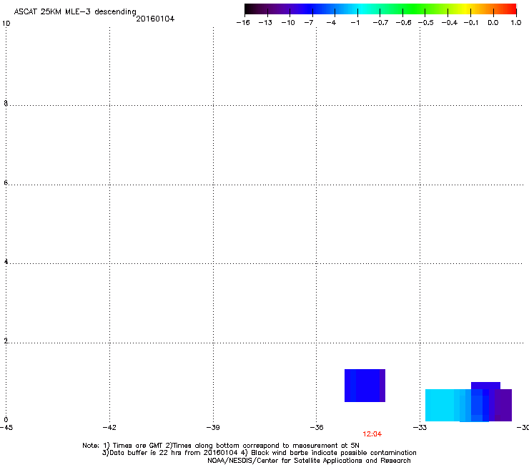Screen dimensions: 529x465
Task: Click the -0.4 colorbar tick label
Action: click(450, 23)
